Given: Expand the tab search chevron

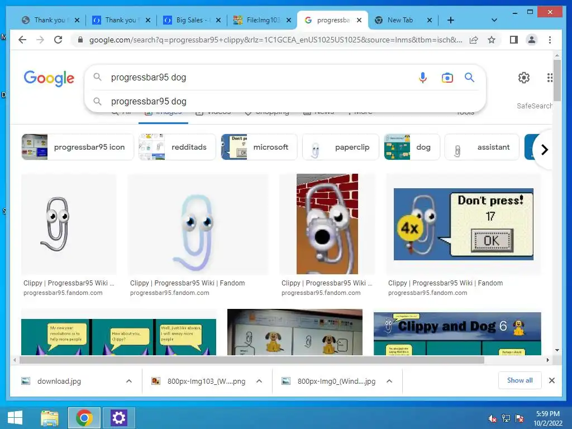Looking at the screenshot, I should [494, 20].
